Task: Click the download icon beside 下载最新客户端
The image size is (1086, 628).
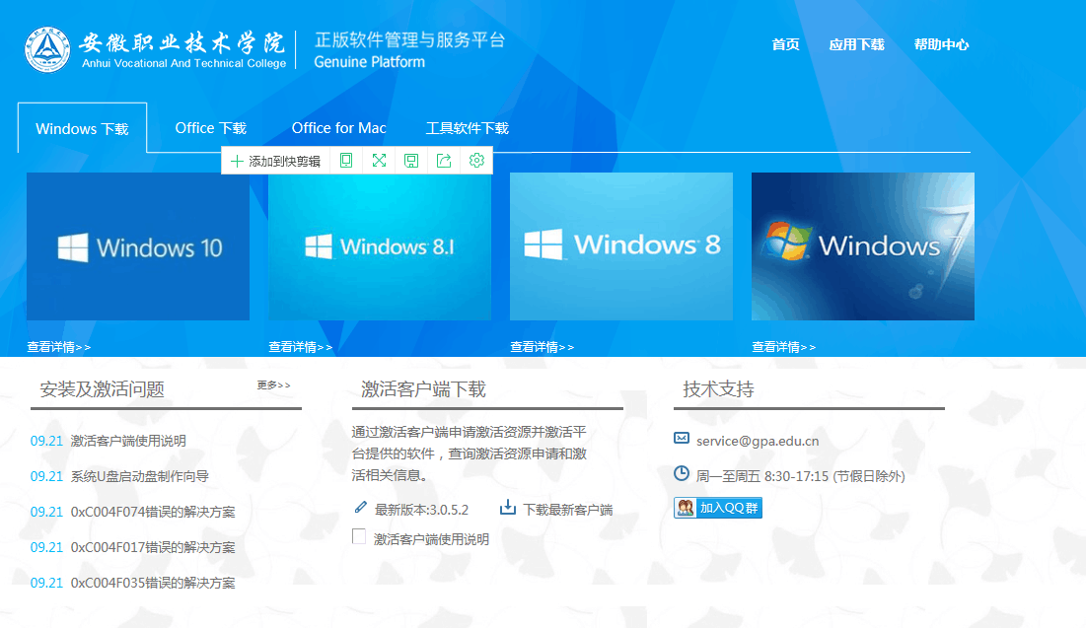Action: (x=508, y=508)
